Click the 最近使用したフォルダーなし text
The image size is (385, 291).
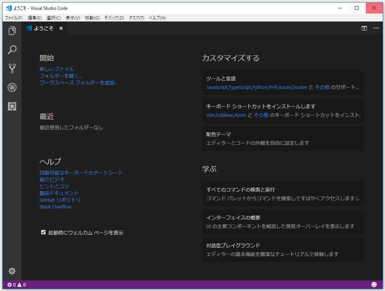click(71, 127)
